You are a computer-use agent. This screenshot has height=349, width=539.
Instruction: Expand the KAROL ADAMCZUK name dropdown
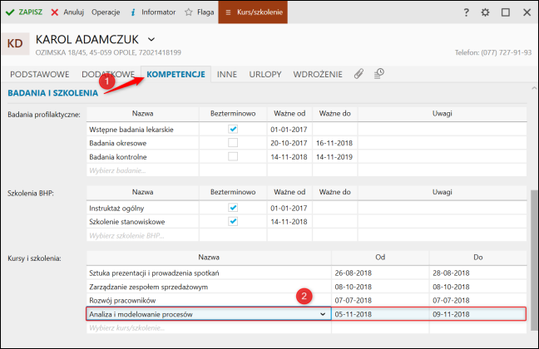tap(151, 40)
